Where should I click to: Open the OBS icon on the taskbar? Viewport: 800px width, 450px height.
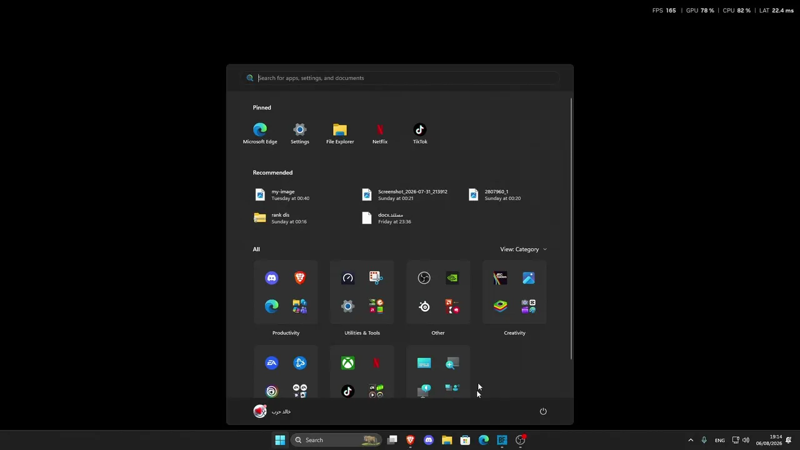(521, 440)
